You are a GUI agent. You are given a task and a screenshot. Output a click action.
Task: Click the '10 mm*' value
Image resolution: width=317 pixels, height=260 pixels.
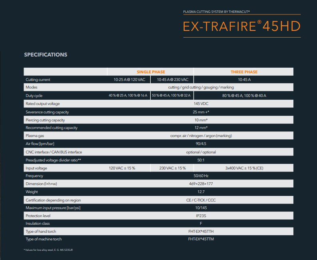[x=201, y=120]
